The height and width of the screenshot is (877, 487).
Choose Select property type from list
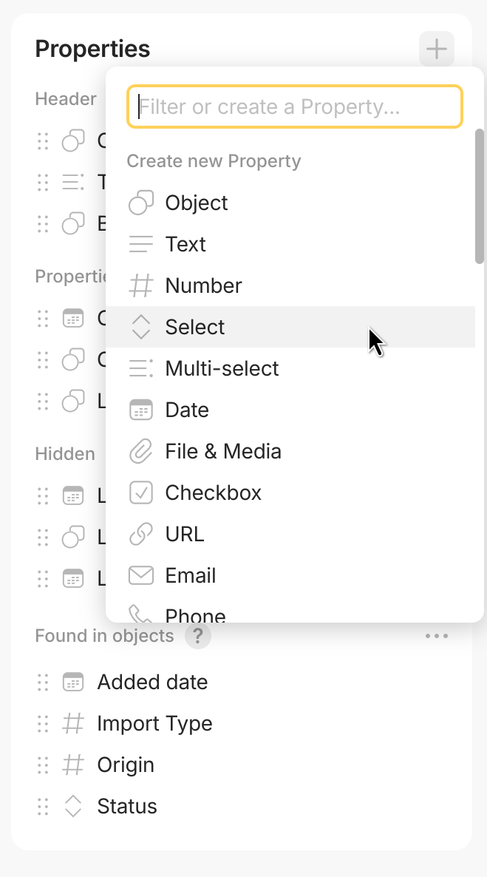coord(195,327)
